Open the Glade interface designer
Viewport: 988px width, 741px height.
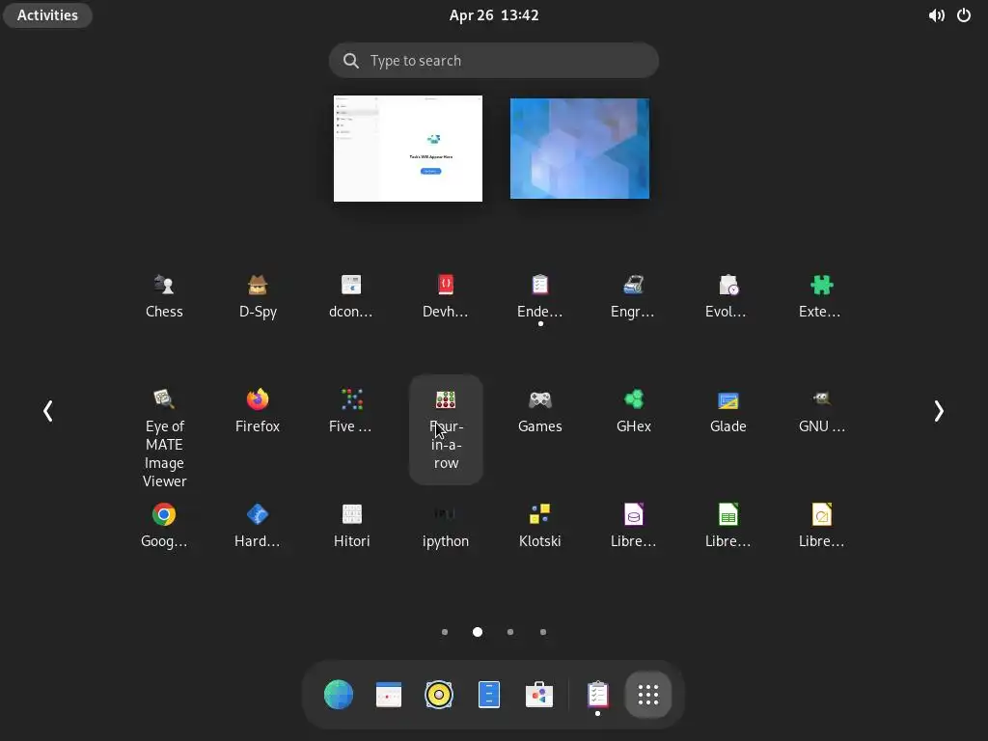tap(727, 411)
